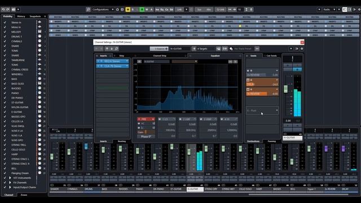Click waveform icon beside Mono In

point(39,27)
